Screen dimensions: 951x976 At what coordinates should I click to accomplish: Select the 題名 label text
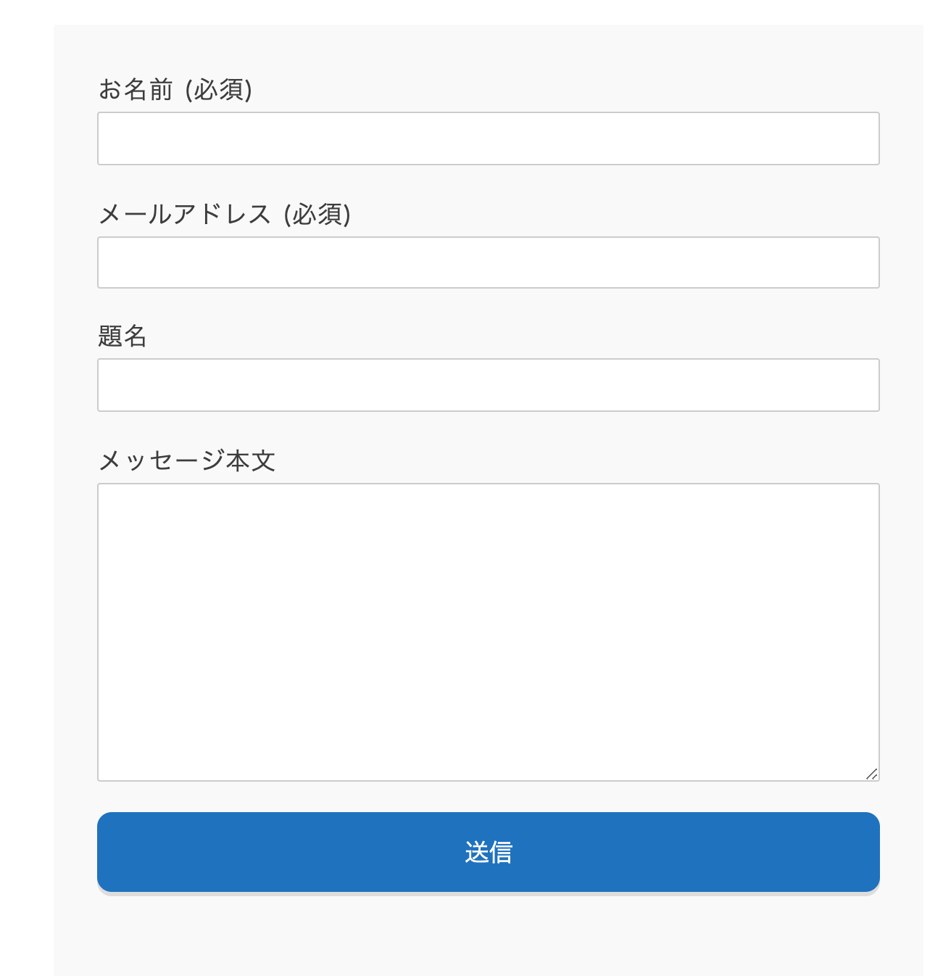(x=122, y=336)
